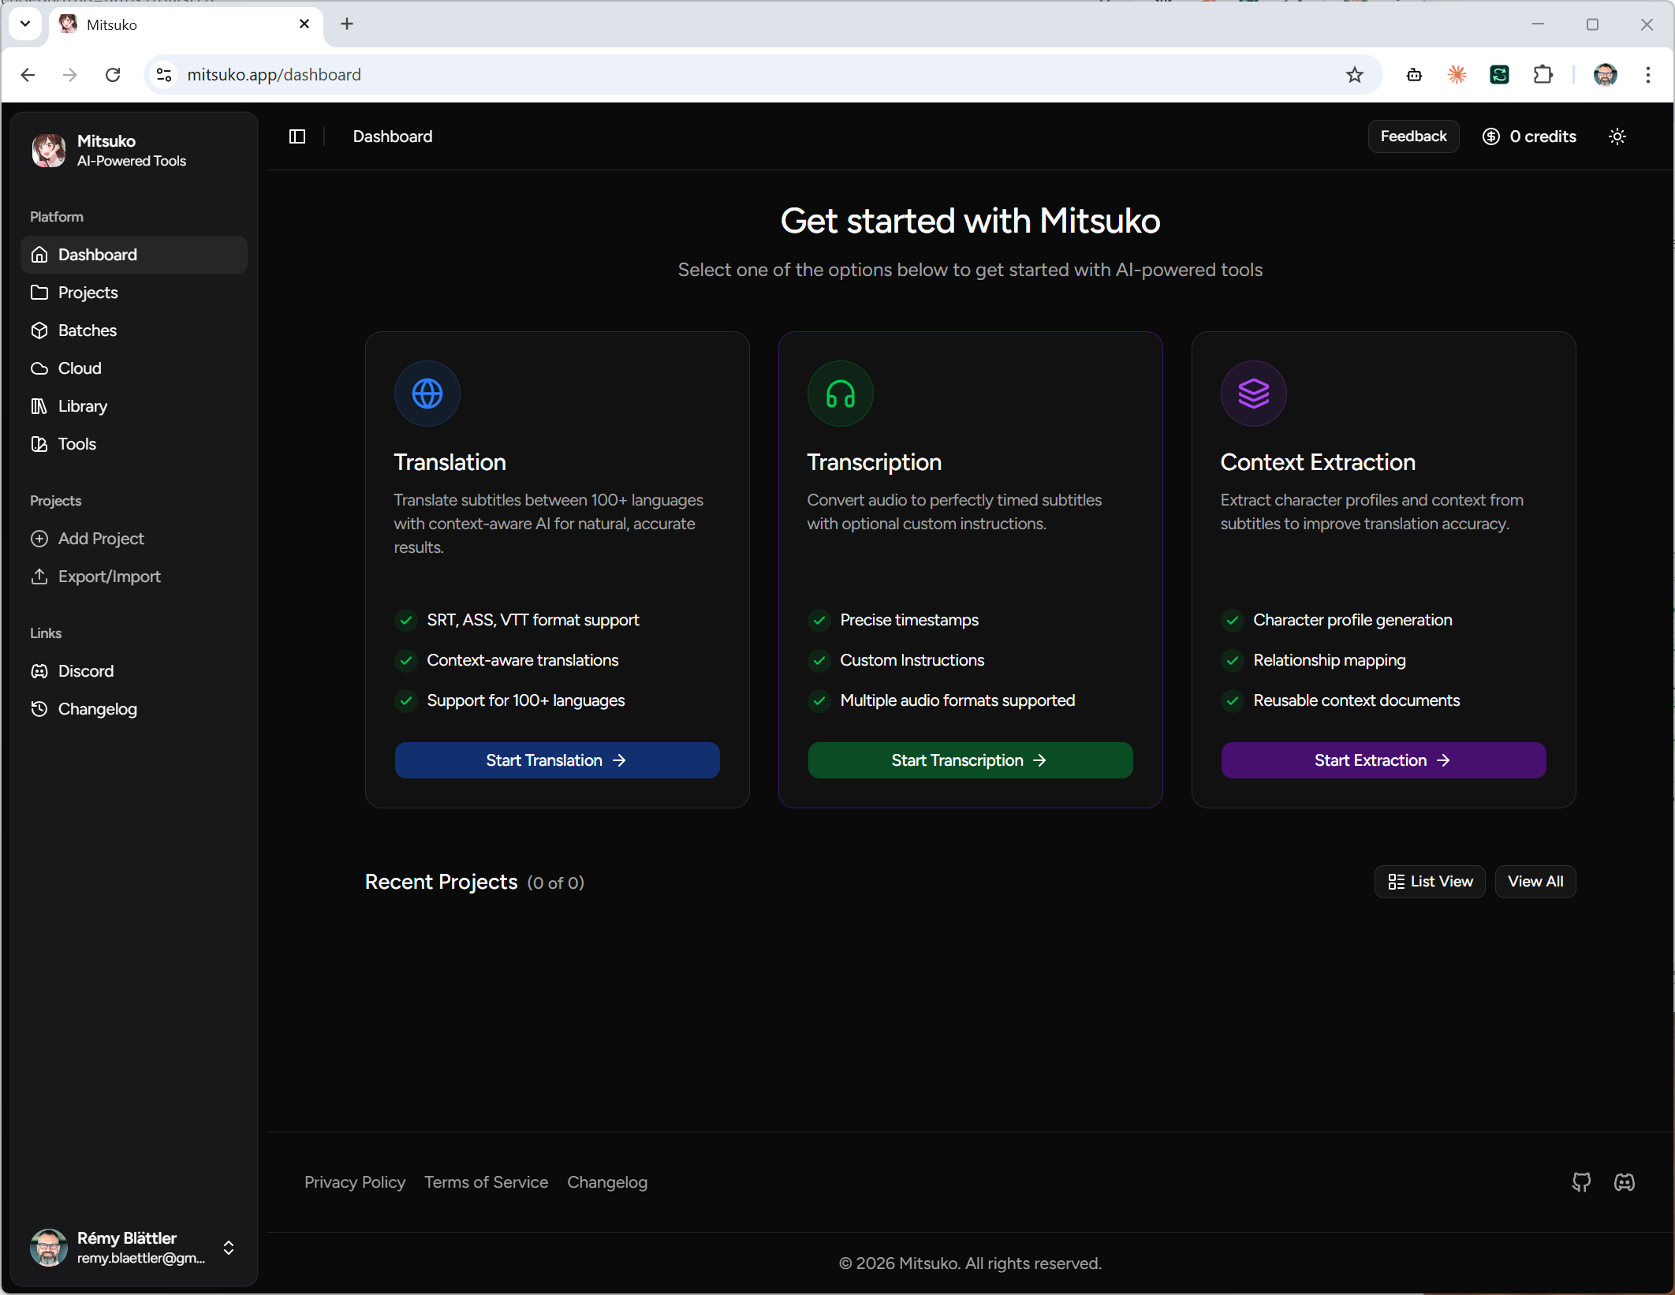Open the Privacy Policy footer link
The width and height of the screenshot is (1675, 1295).
pyautogui.click(x=355, y=1182)
